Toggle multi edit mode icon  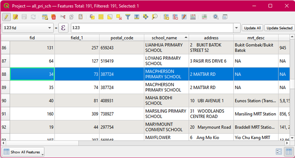[15, 17]
